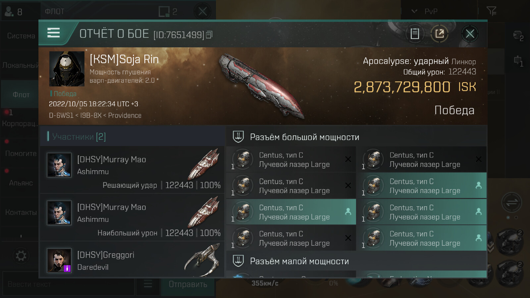Click the filter funnel icon near PvP
Screen dimensions: 530x298
[491, 11]
